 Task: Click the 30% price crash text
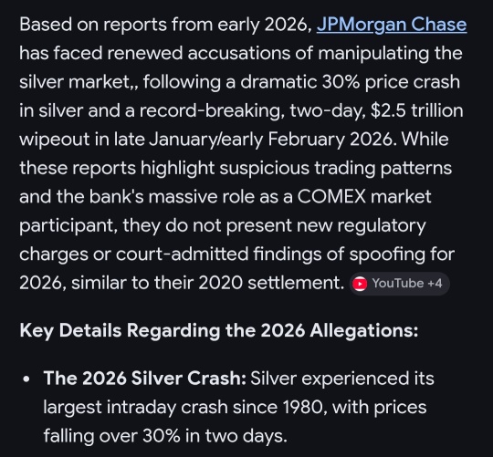(x=391, y=82)
